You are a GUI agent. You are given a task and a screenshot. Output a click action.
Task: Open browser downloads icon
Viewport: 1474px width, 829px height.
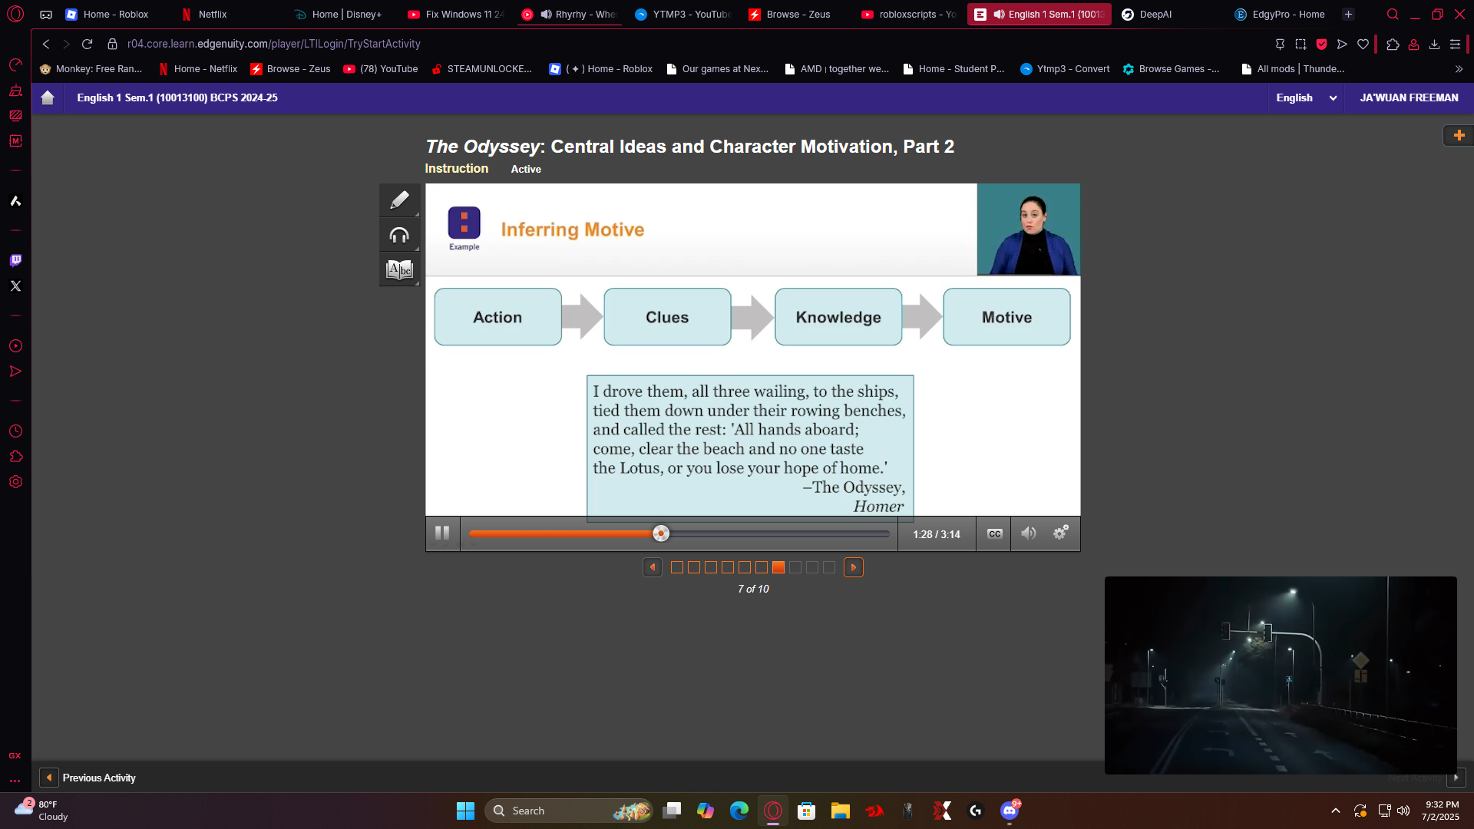coord(1434,45)
